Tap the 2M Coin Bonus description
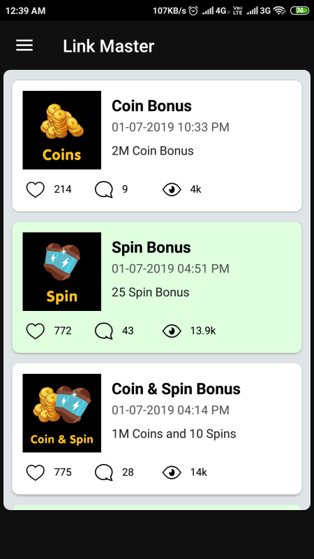 [x=153, y=151]
